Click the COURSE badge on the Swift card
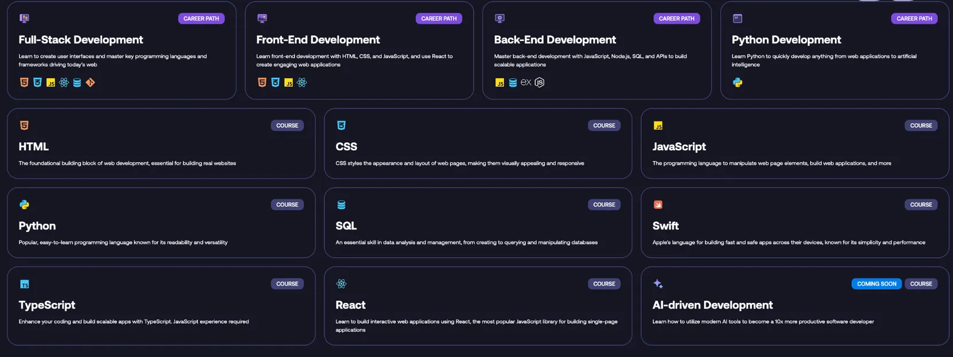The image size is (953, 357). (x=921, y=204)
